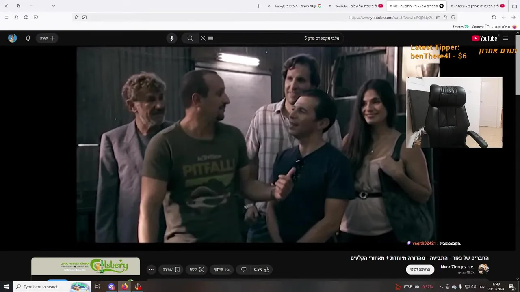Open site permissions icon in address bar
Viewport: 520px width, 292px height.
pyautogui.click(x=438, y=17)
